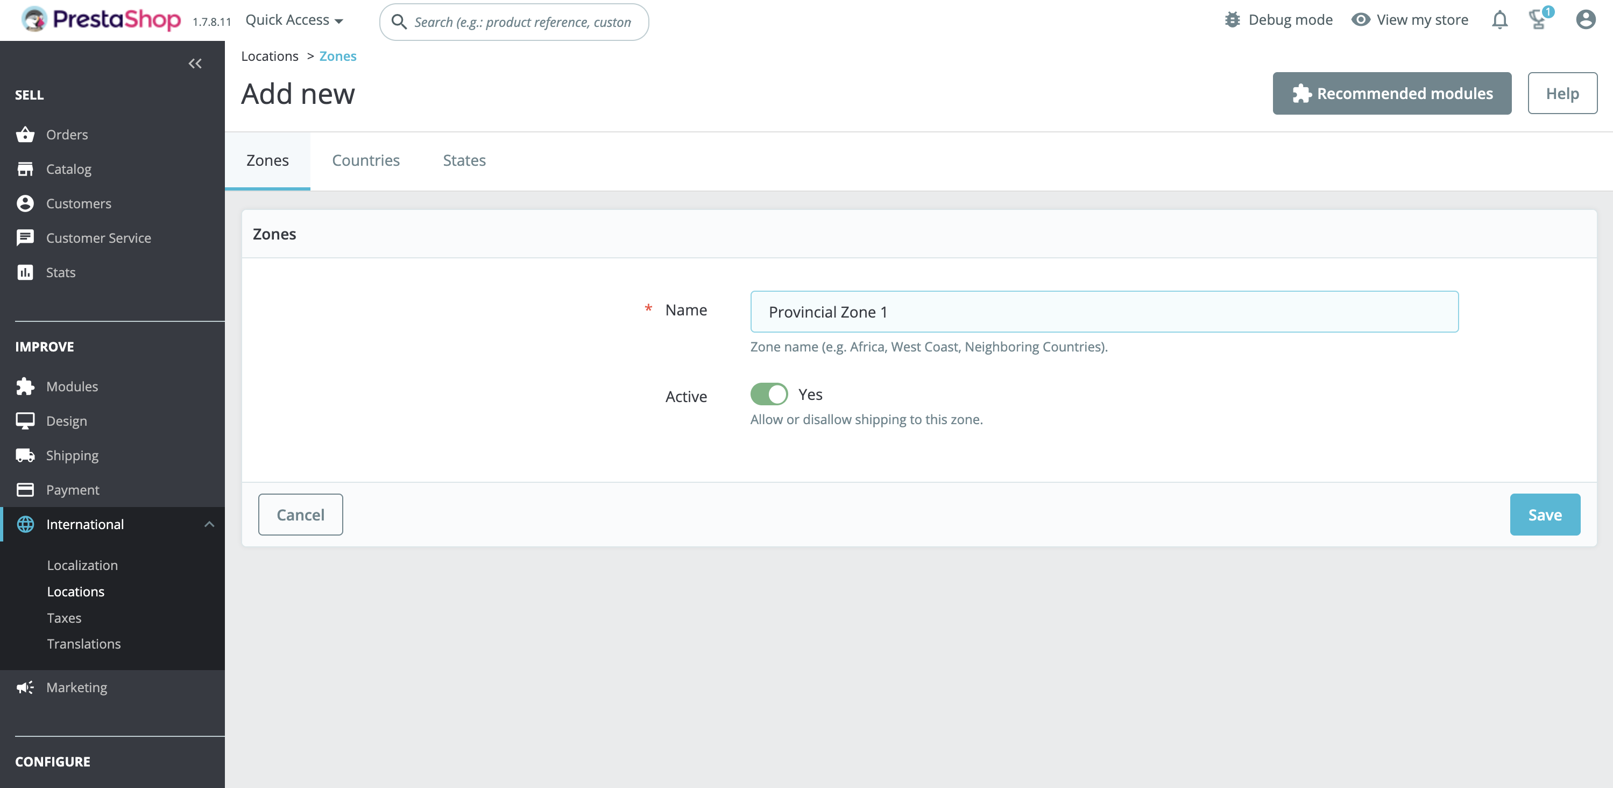1613x788 pixels.
Task: Open the Shipping menu label
Action: 72,455
